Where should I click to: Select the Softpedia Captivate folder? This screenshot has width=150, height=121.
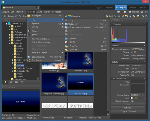(25, 68)
